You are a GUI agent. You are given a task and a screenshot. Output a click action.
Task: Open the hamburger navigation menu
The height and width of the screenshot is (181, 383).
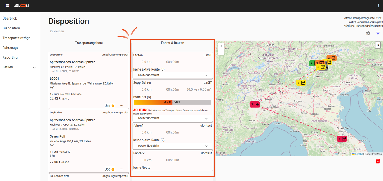click(x=7, y=6)
